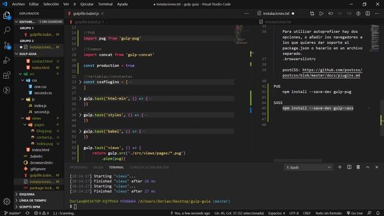Click errors and warnings count in status bar
The height and width of the screenshot is (216, 384).
pyautogui.click(x=41, y=213)
